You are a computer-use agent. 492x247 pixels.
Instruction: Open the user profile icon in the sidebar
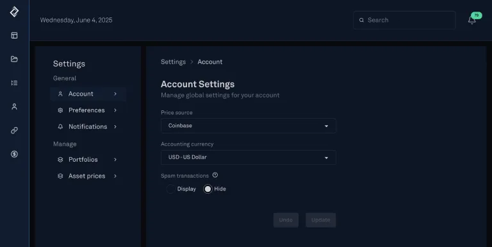pyautogui.click(x=14, y=107)
